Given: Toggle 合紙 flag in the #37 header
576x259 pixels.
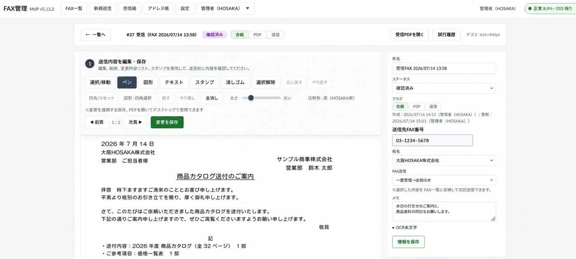Looking at the screenshot, I should click(x=239, y=35).
